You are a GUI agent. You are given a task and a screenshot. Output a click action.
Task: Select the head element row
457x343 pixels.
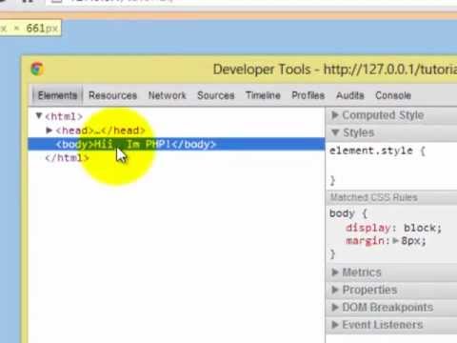click(176, 131)
